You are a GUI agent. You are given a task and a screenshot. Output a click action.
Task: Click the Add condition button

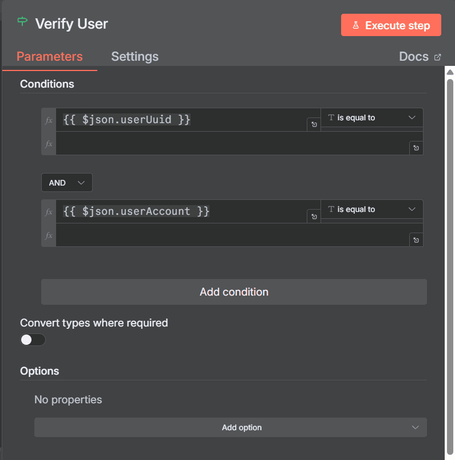point(234,292)
